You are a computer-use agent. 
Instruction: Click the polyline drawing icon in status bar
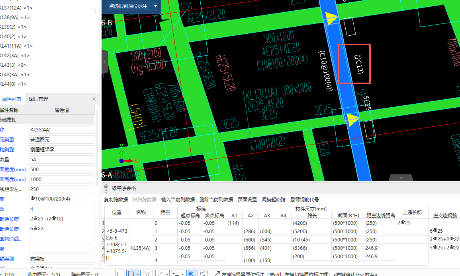click(x=203, y=274)
